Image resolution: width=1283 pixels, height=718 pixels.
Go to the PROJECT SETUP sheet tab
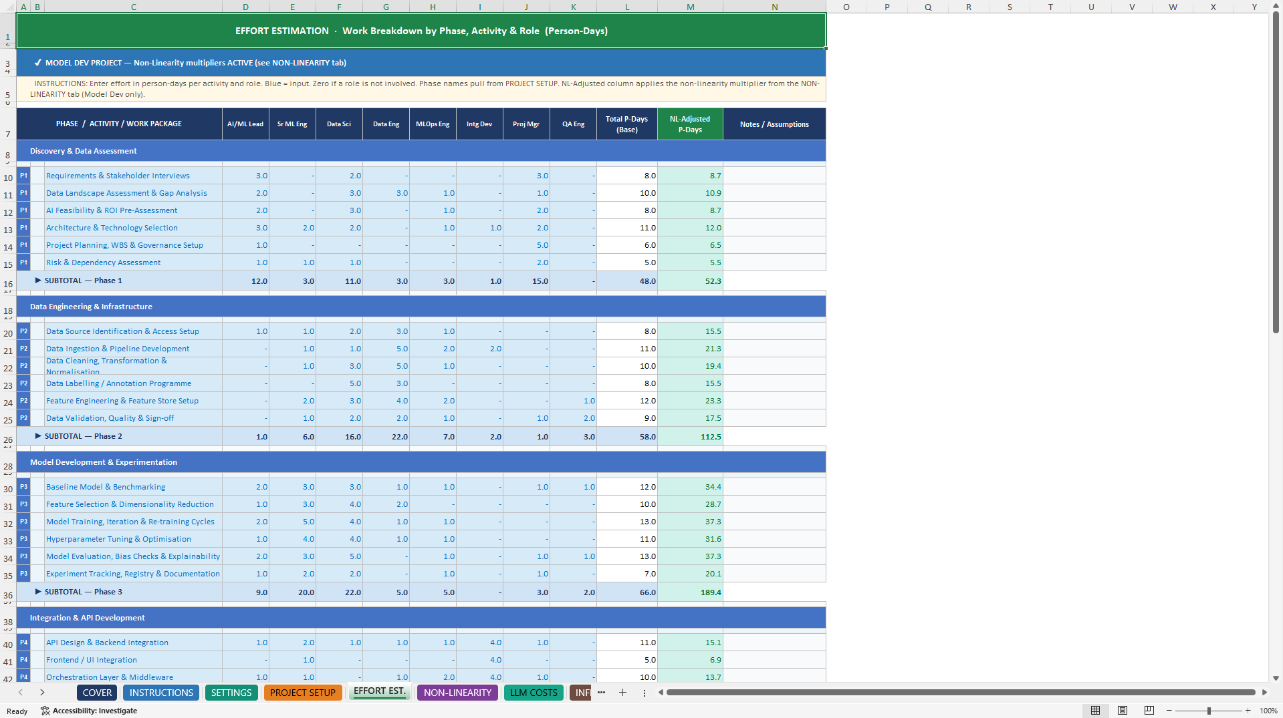(x=303, y=693)
